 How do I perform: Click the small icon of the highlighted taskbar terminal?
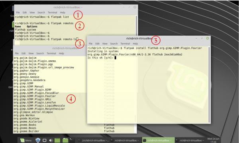pos(145,140)
